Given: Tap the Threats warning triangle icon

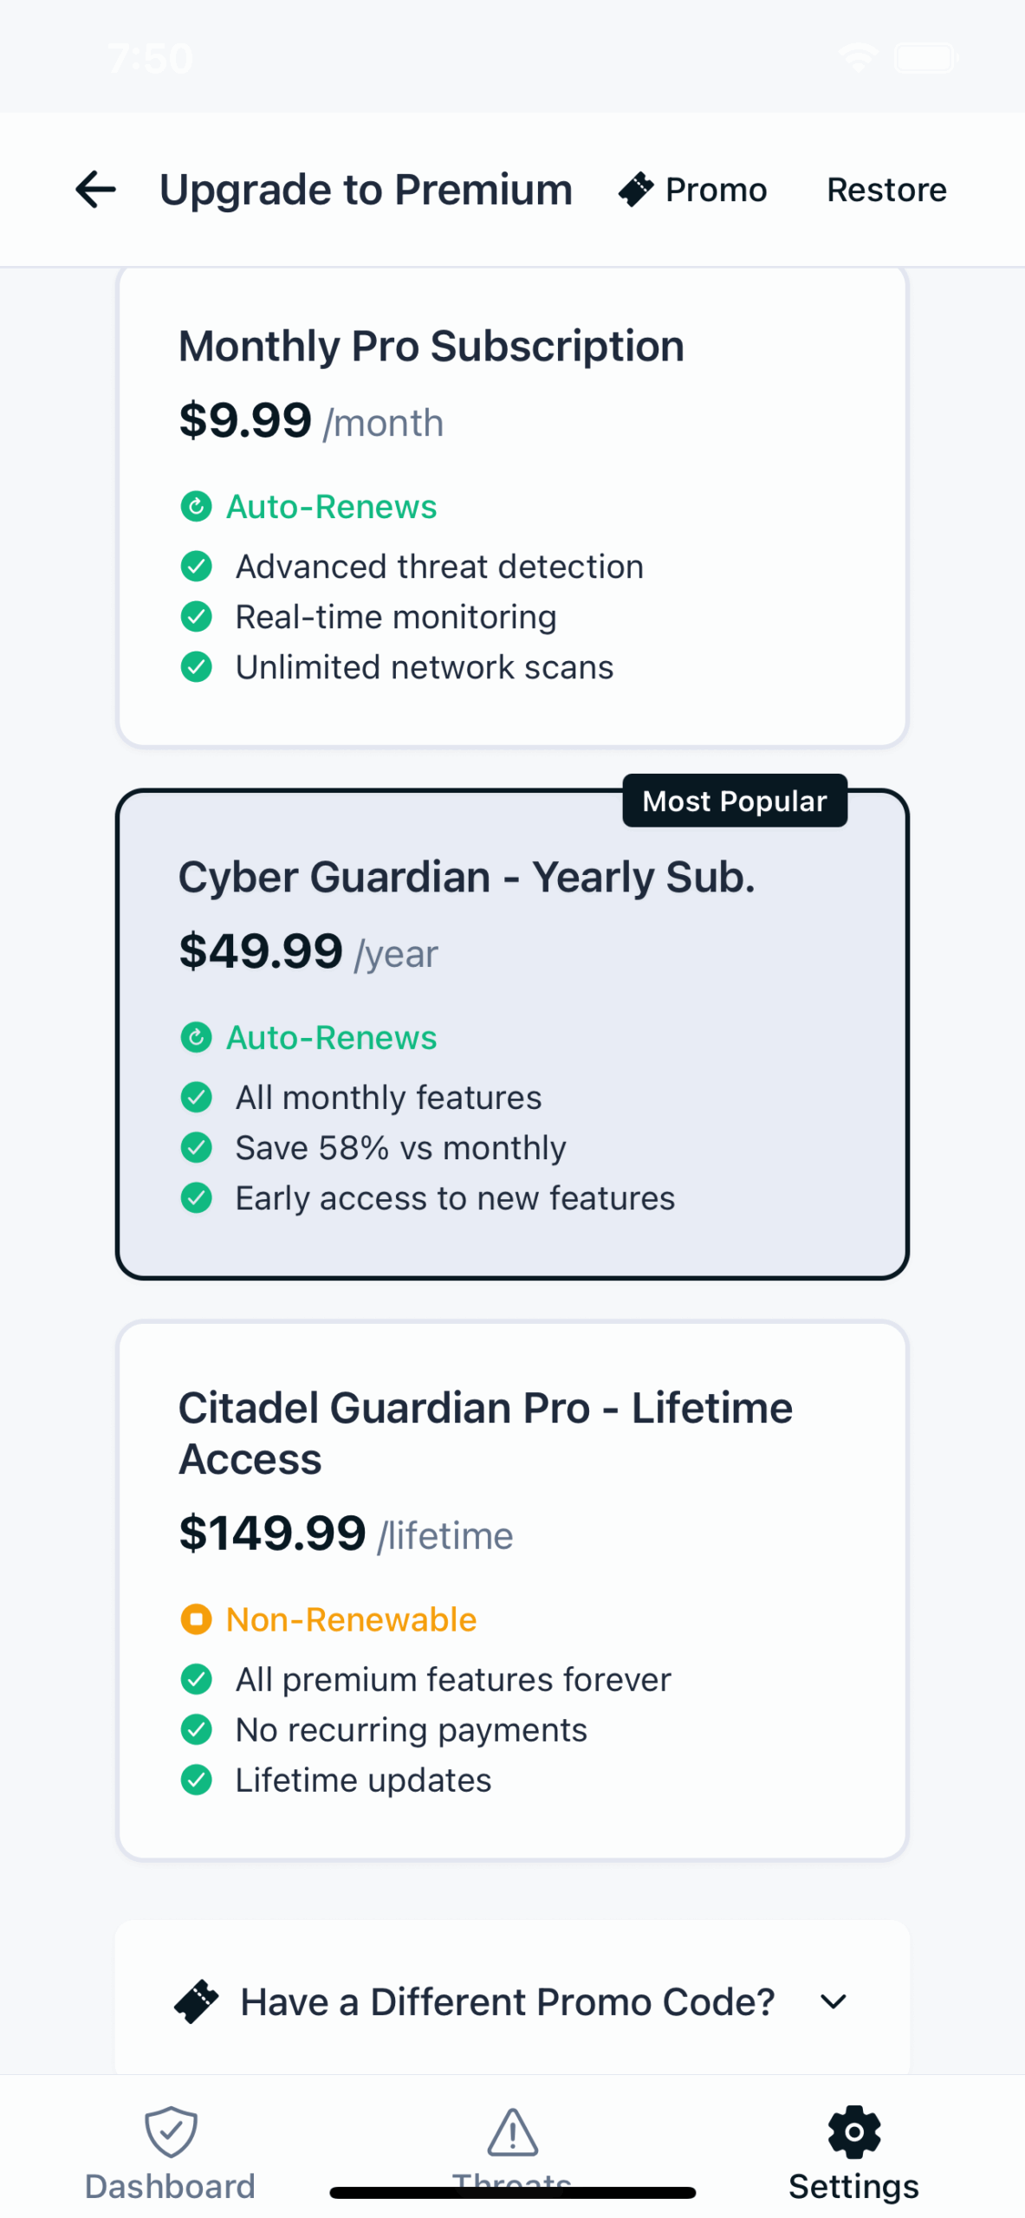Looking at the screenshot, I should [x=512, y=2130].
